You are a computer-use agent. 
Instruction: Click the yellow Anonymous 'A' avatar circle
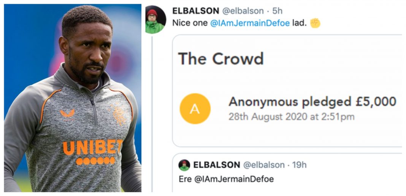coord(195,109)
